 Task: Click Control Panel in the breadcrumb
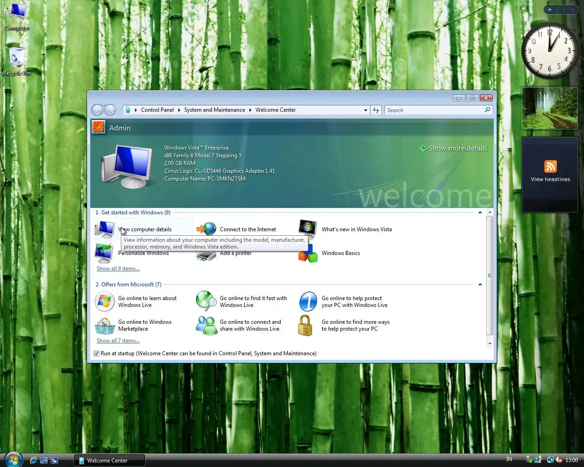(157, 110)
